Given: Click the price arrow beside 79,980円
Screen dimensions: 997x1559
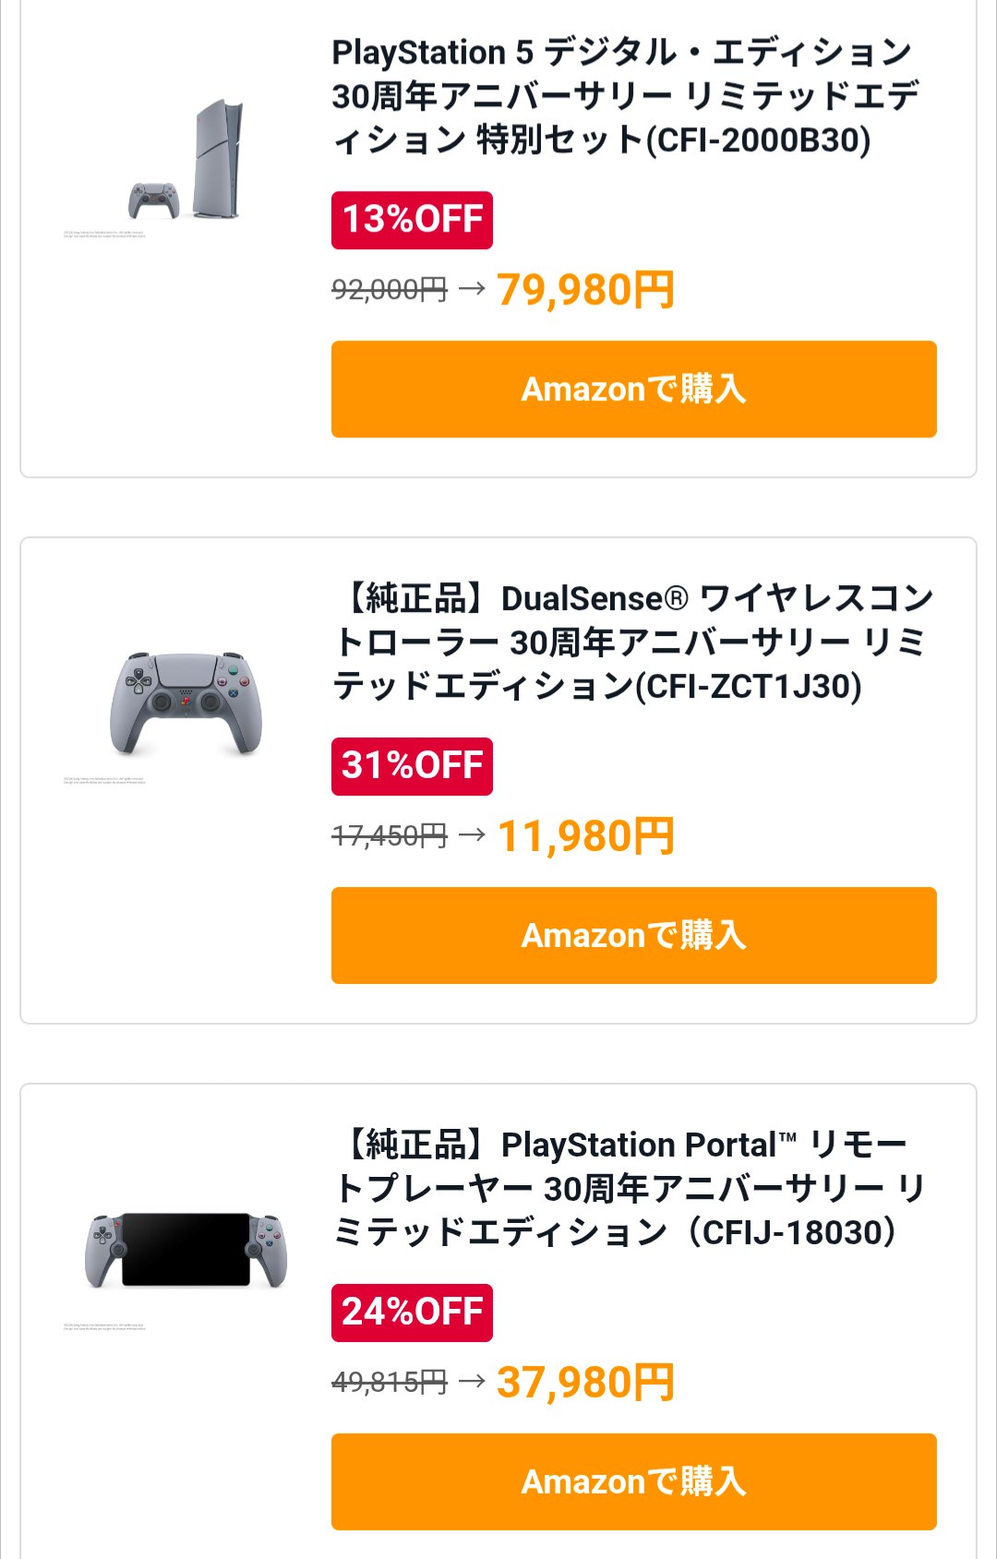Looking at the screenshot, I should (472, 289).
